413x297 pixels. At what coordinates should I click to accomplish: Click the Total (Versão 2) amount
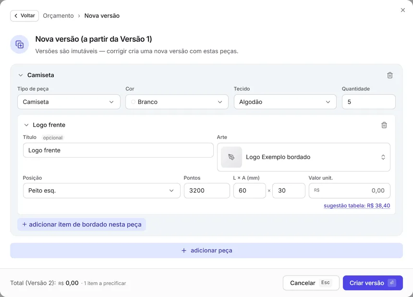(69, 283)
